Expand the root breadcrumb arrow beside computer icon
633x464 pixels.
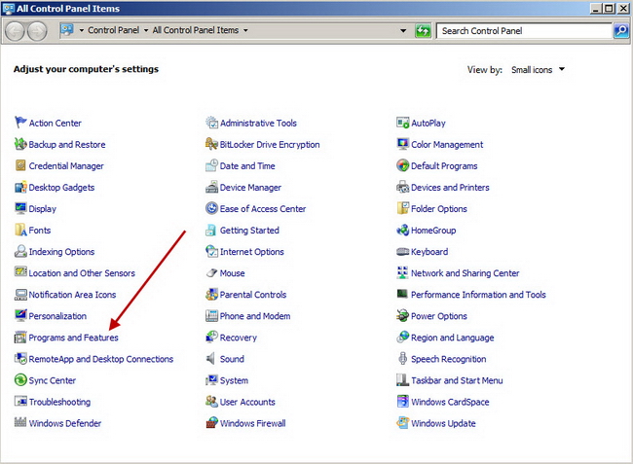pos(82,30)
